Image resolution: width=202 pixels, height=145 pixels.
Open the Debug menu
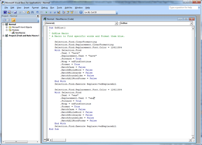(x=44, y=8)
